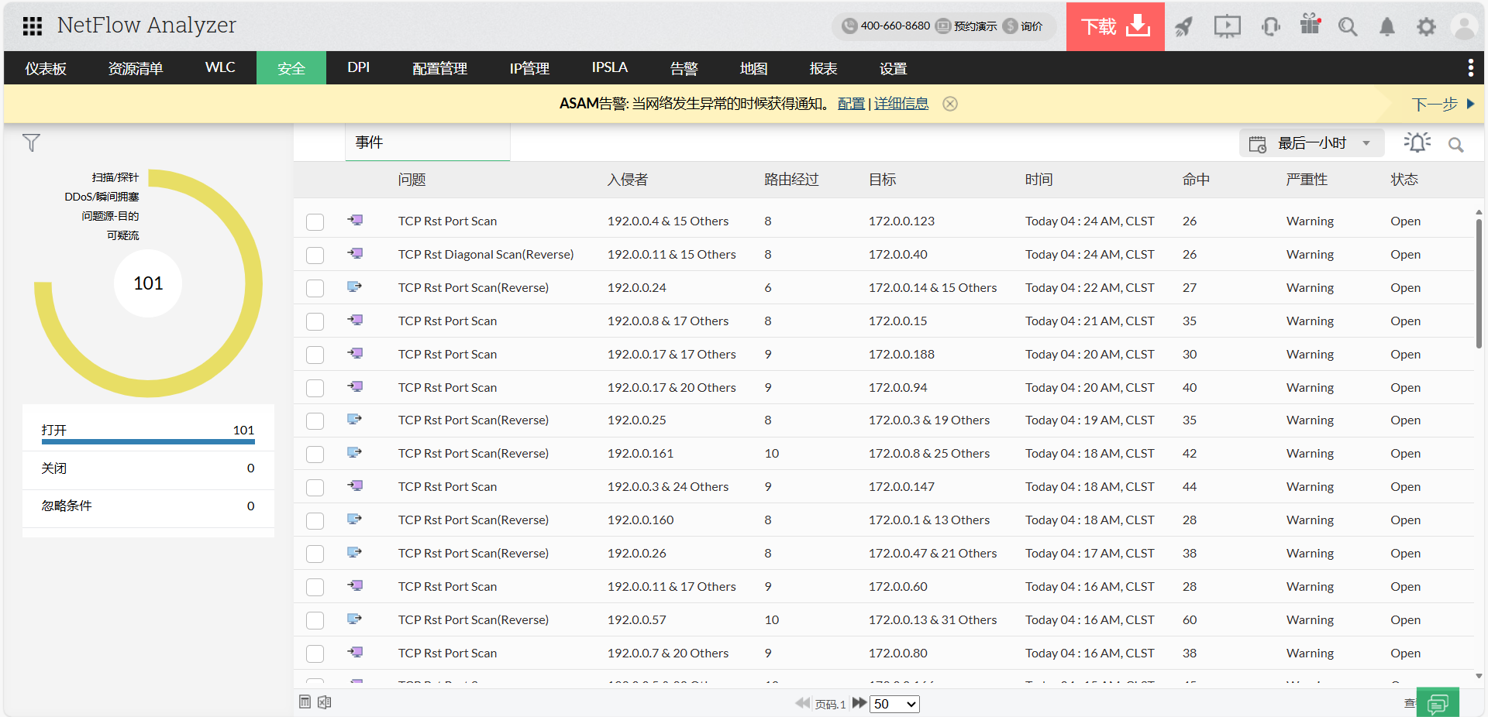Screen dimensions: 1488x717
Task: Click the filter funnel icon
Action: point(31,142)
